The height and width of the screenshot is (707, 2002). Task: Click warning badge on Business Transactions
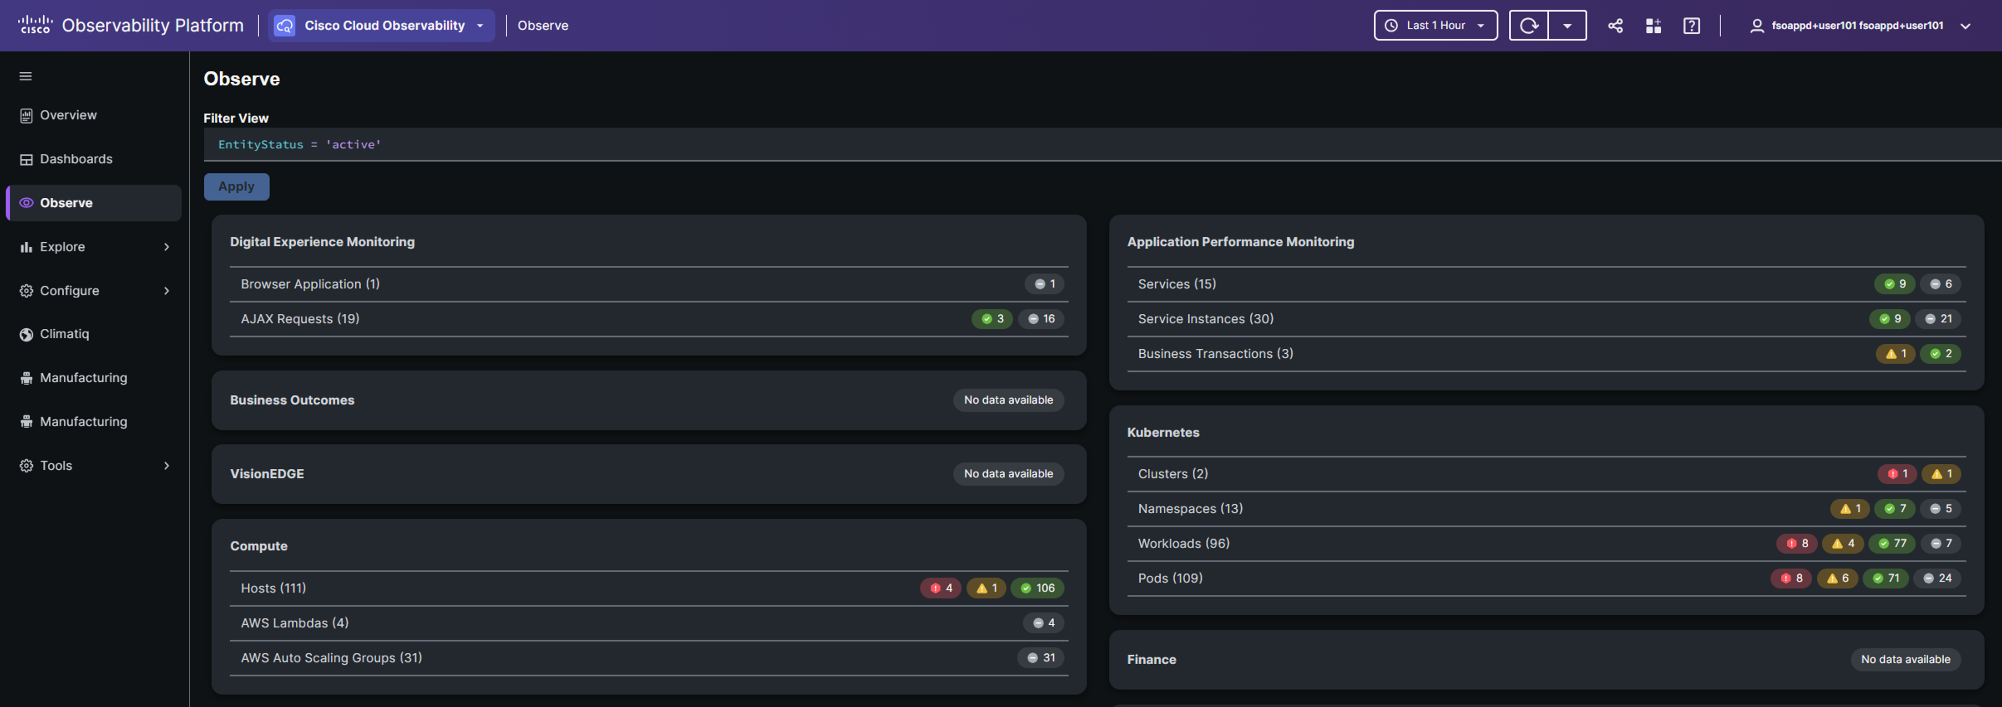click(1895, 354)
